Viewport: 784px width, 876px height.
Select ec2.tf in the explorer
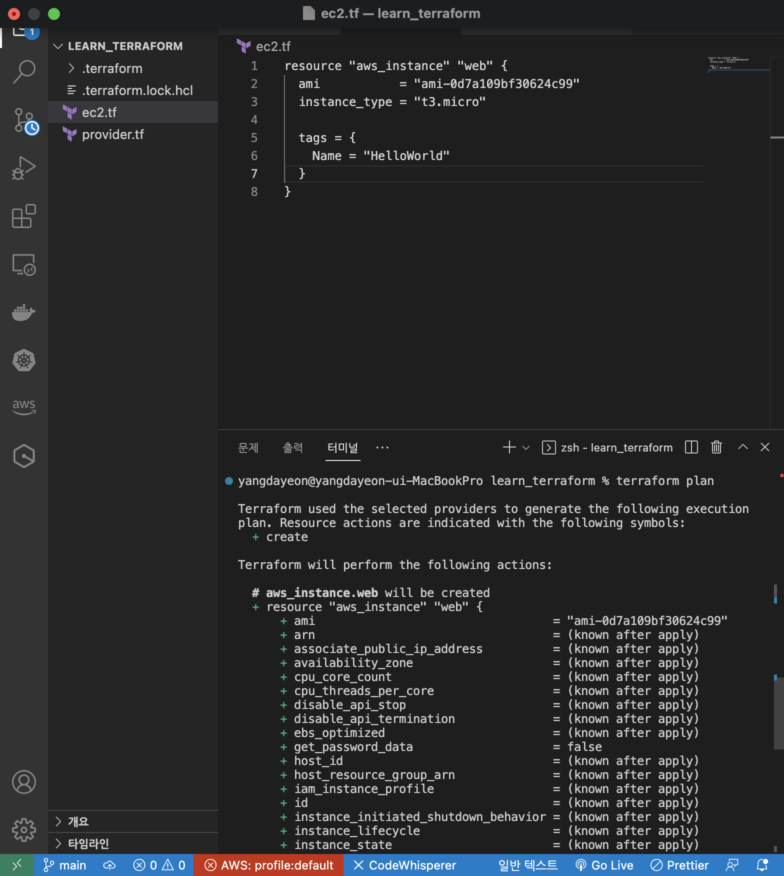133,112
